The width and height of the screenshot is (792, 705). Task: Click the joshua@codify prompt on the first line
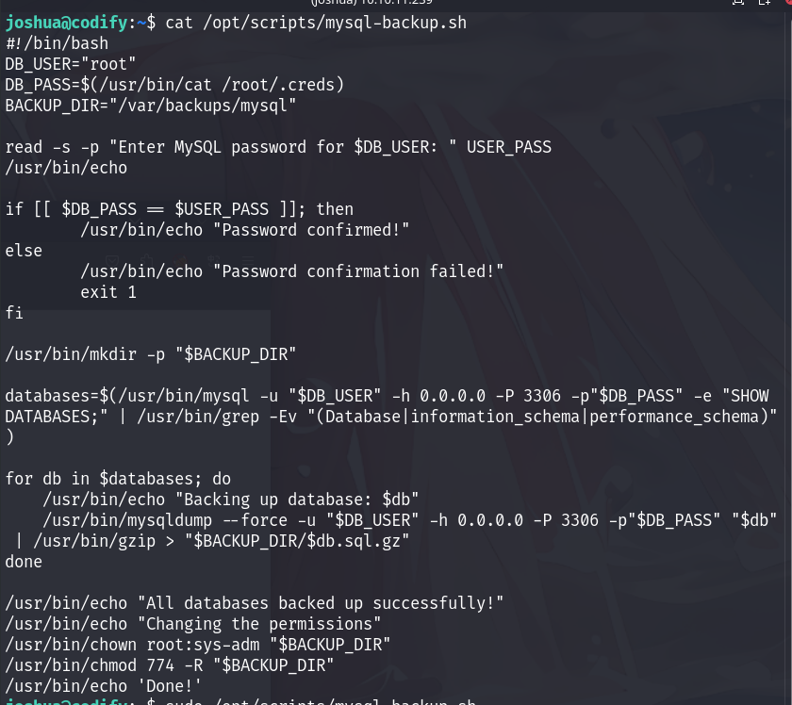[x=66, y=23]
